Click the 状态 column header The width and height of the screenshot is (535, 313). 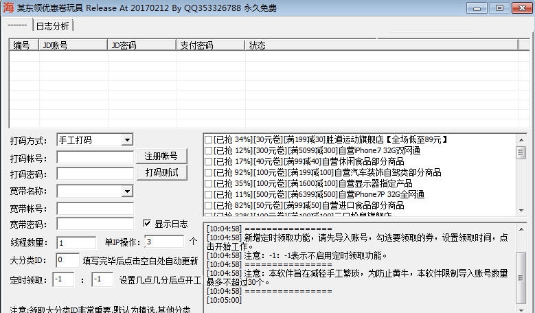(381, 45)
